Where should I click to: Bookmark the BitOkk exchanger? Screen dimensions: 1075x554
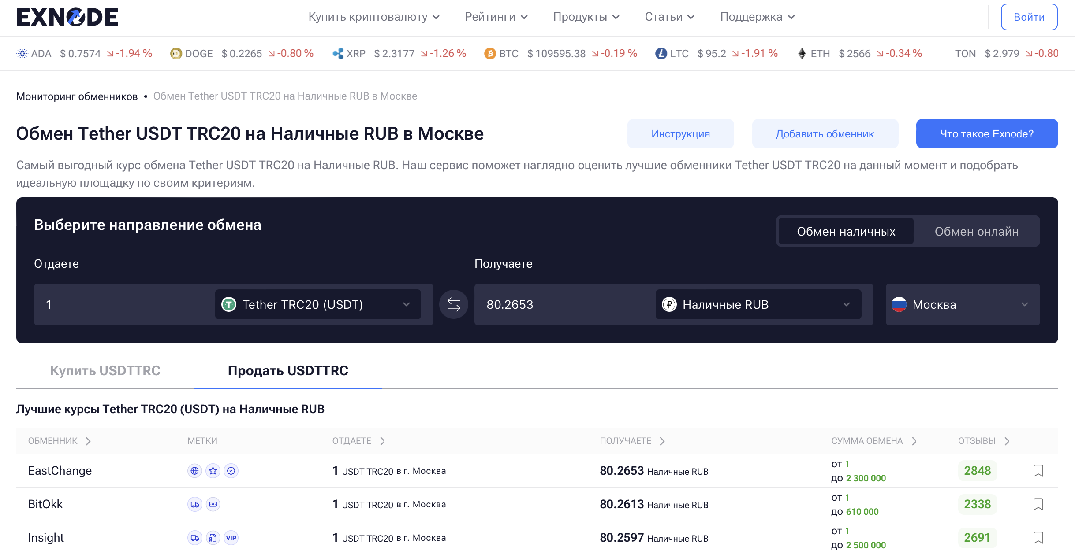pos(1039,504)
